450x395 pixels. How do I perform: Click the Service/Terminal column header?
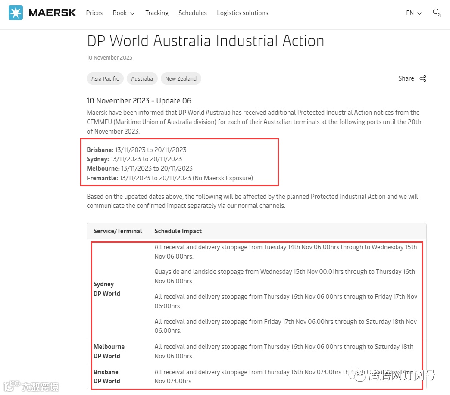pos(118,231)
